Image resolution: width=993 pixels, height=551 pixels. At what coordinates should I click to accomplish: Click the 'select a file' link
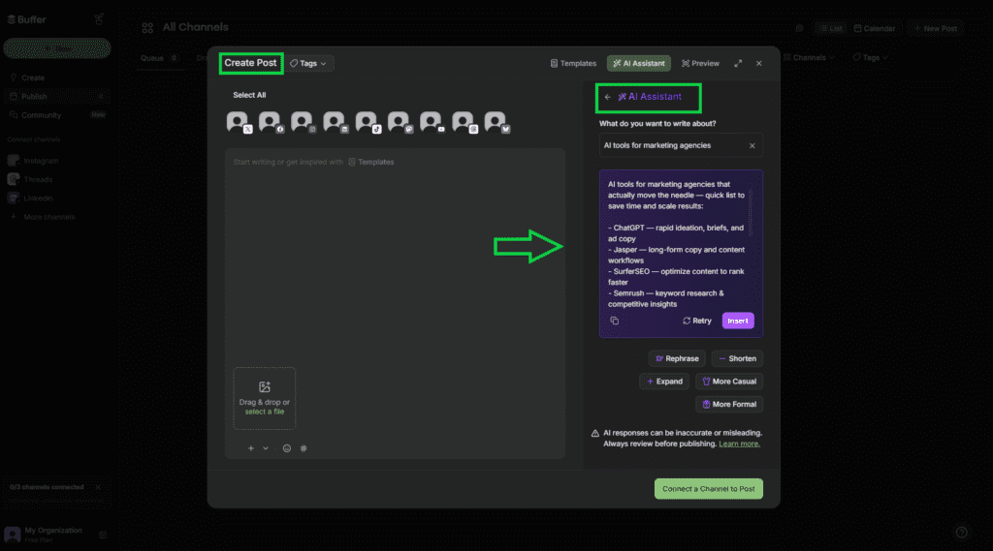(x=264, y=412)
